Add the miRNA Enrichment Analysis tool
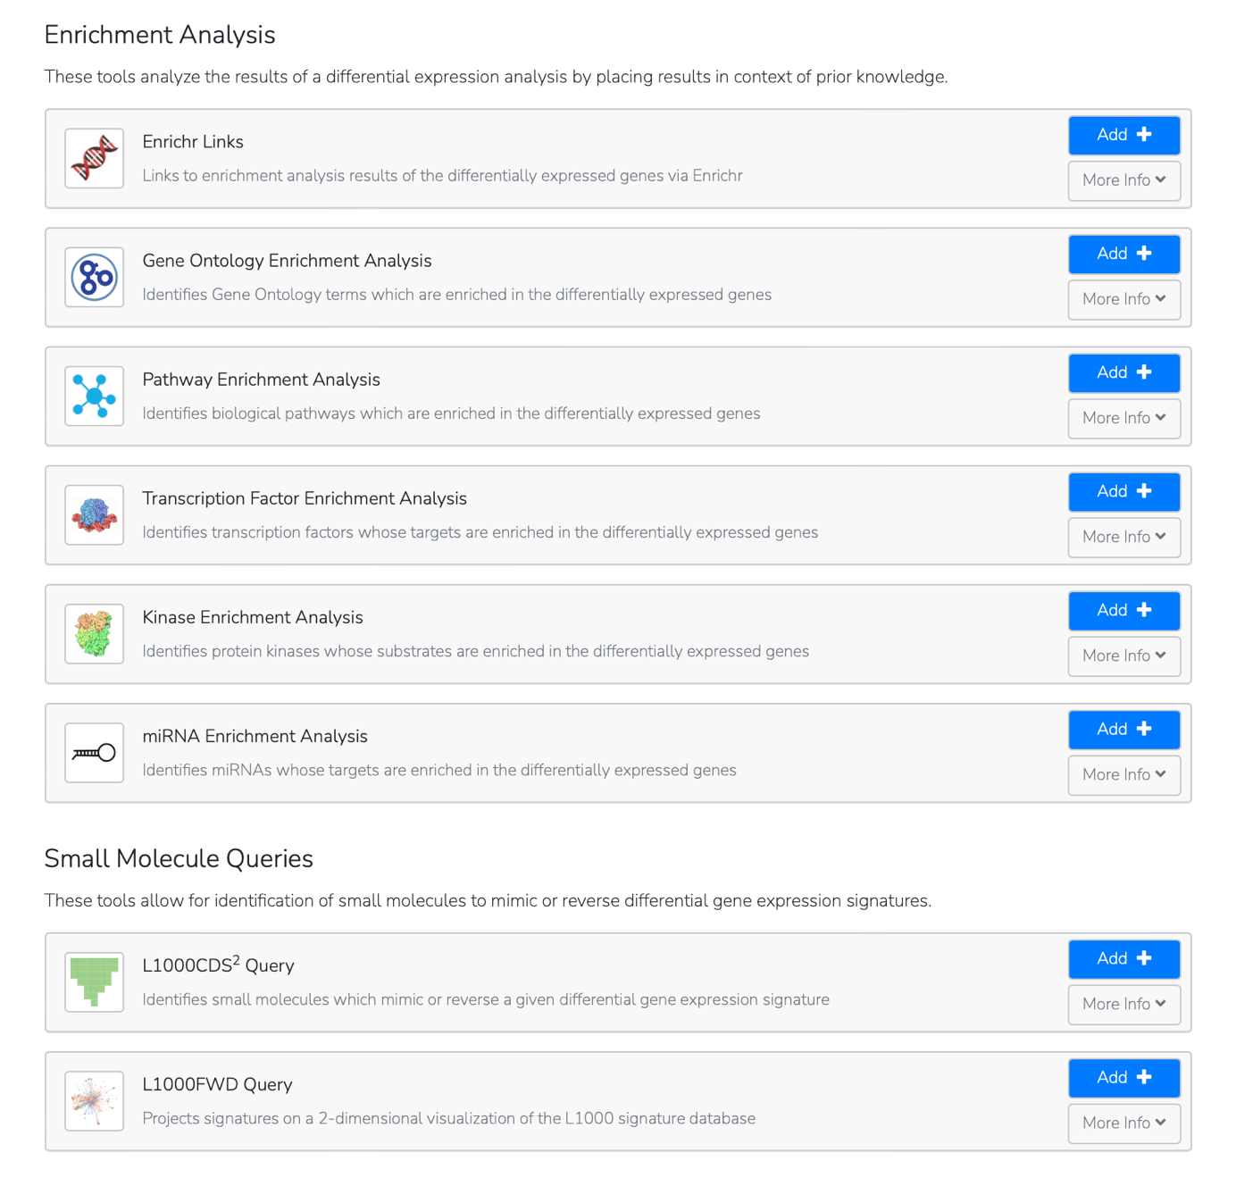Image resolution: width=1236 pixels, height=1186 pixels. pyautogui.click(x=1123, y=729)
